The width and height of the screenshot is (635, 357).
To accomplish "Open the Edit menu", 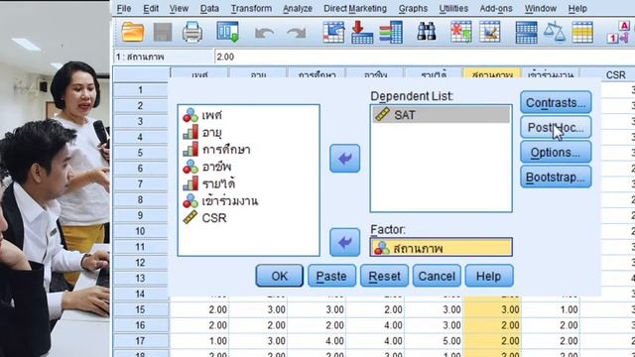I will pyautogui.click(x=151, y=8).
